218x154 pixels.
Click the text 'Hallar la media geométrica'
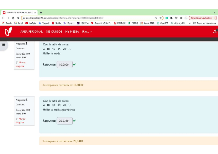(x=59, y=110)
